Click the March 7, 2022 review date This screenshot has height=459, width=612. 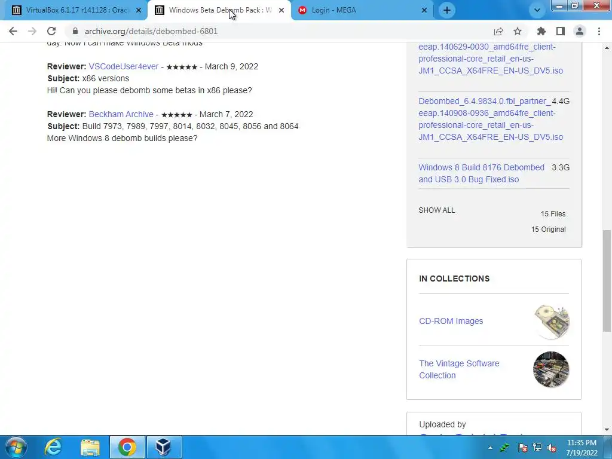[x=227, y=114]
